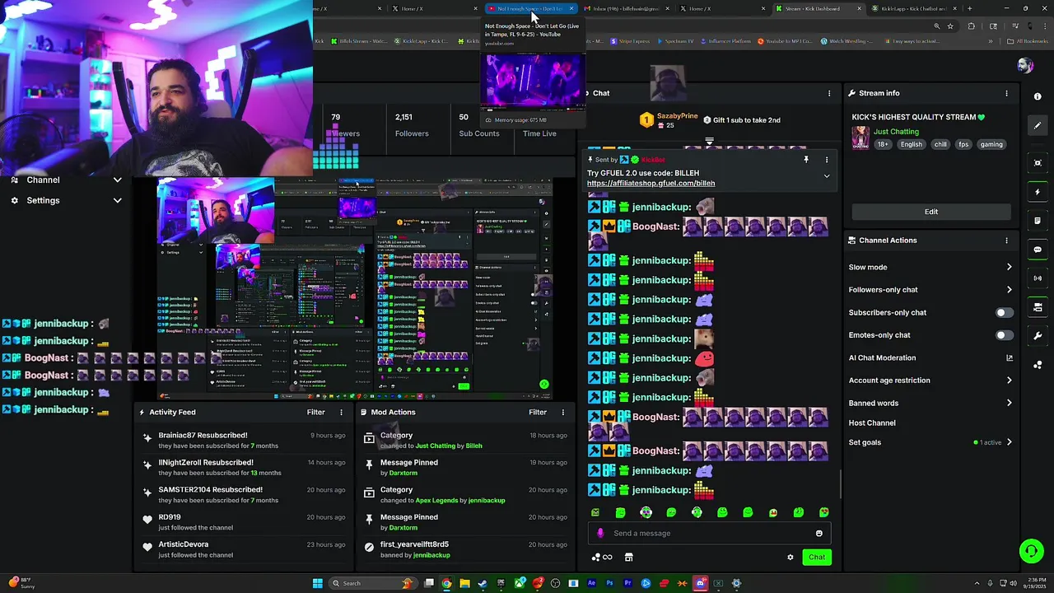Open AI Chat Moderation setting
Screen dimensions: 1054x593
click(882, 358)
